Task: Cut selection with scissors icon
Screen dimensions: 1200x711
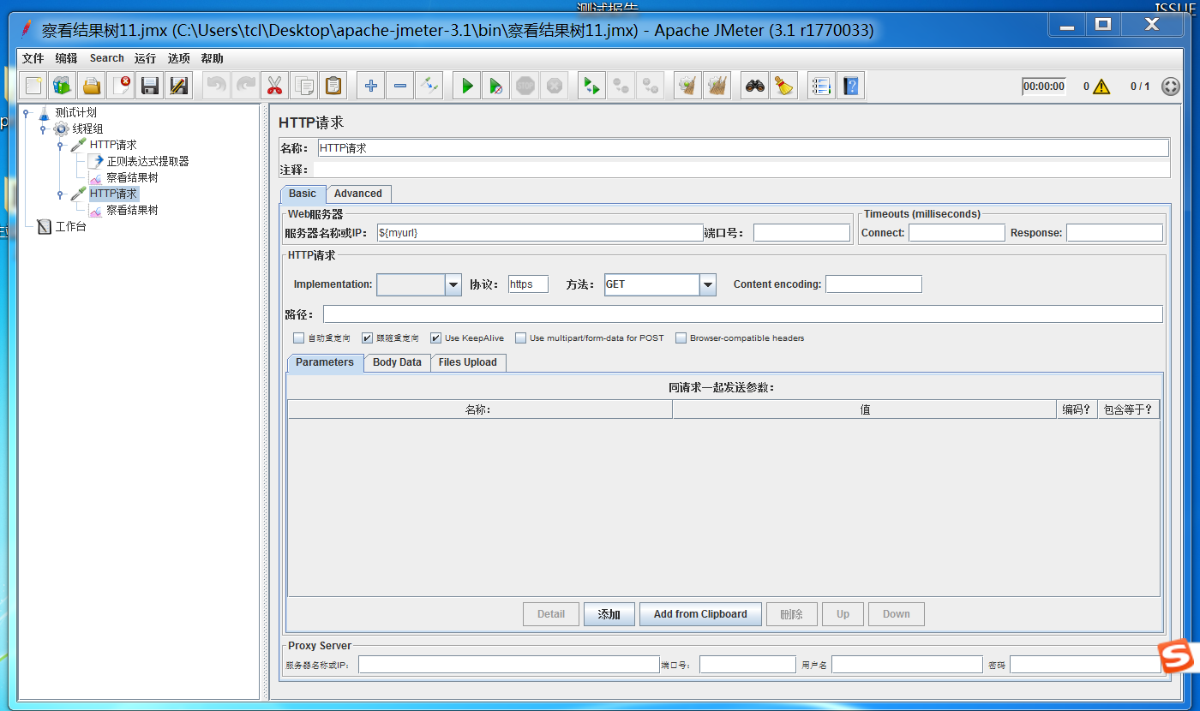Action: point(275,86)
